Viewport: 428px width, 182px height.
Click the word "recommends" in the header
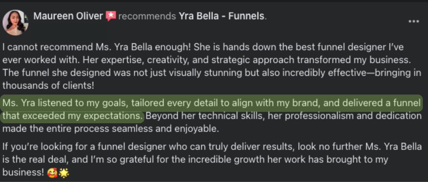click(x=147, y=16)
